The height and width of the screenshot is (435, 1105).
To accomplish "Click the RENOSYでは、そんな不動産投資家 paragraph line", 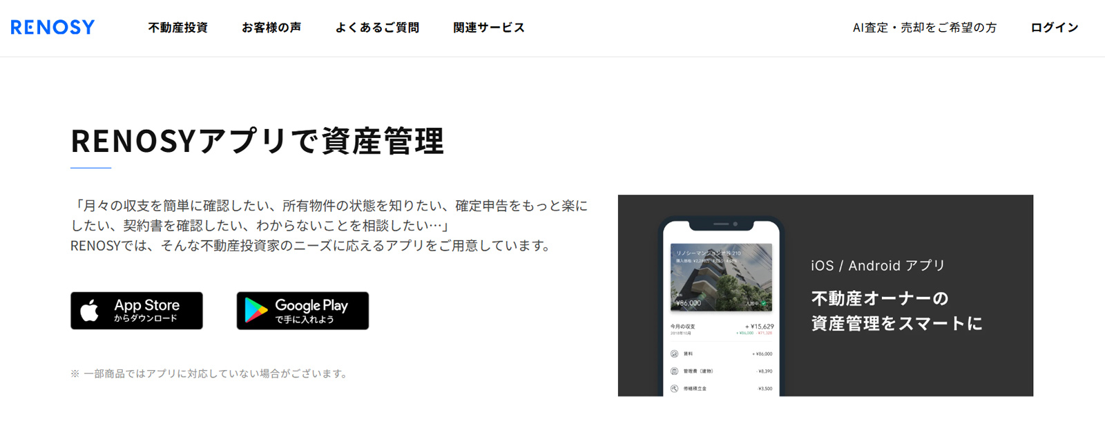I will click(312, 246).
